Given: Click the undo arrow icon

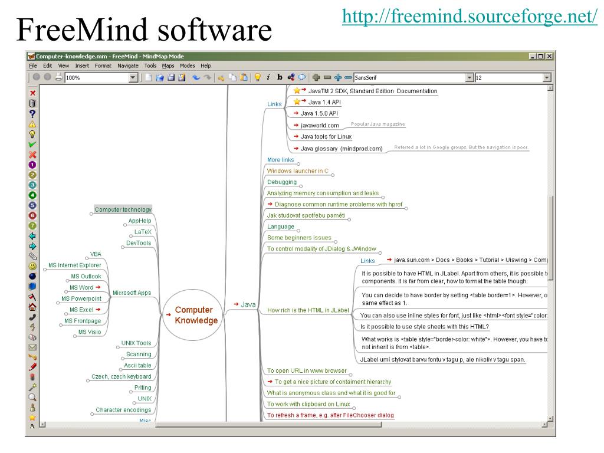Looking at the screenshot, I should 196,77.
